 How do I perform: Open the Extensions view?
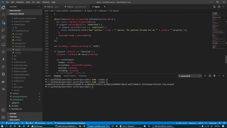click(x=3, y=37)
